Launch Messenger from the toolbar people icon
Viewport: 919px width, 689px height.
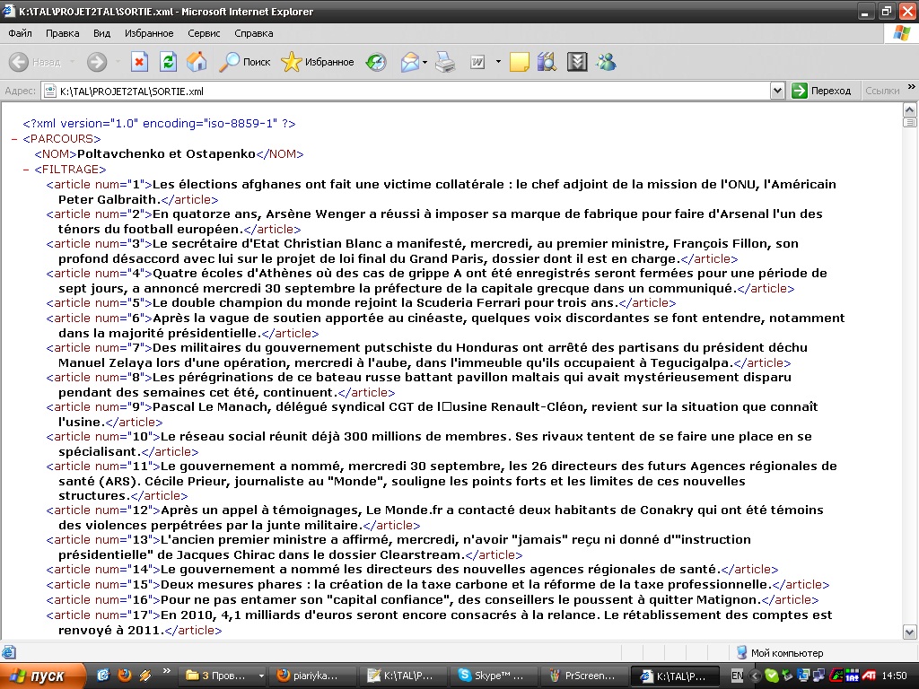coord(606,62)
